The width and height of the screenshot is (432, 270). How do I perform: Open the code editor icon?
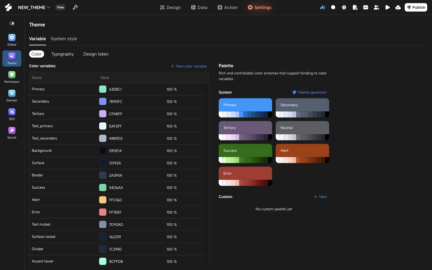coord(366,7)
